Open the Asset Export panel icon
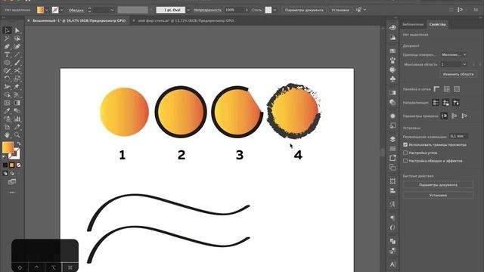Image resolution: width=484 pixels, height=272 pixels. tap(392, 158)
